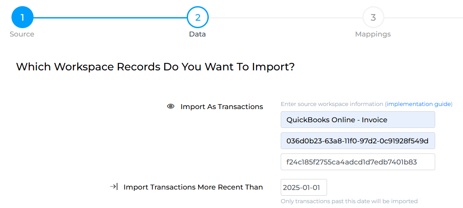Screen dimensions: 463x208
Task: Click the arrow icon beside Import Transactions More Recent
Action: pos(114,187)
